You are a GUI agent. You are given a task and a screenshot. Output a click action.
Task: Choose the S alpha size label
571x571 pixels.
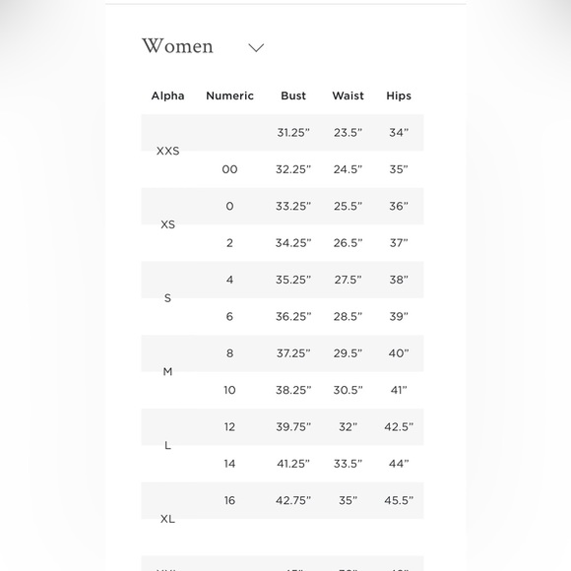coord(167,298)
